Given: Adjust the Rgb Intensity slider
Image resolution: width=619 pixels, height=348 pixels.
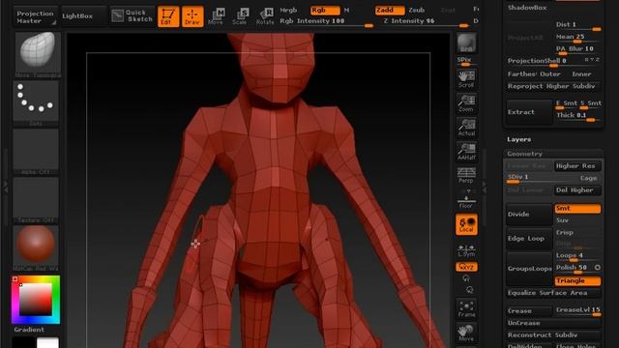Looking at the screenshot, I should 326,21.
